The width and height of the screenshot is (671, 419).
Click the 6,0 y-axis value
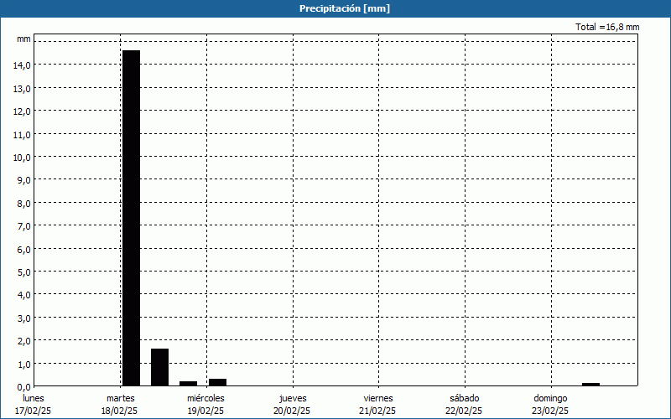click(24, 249)
